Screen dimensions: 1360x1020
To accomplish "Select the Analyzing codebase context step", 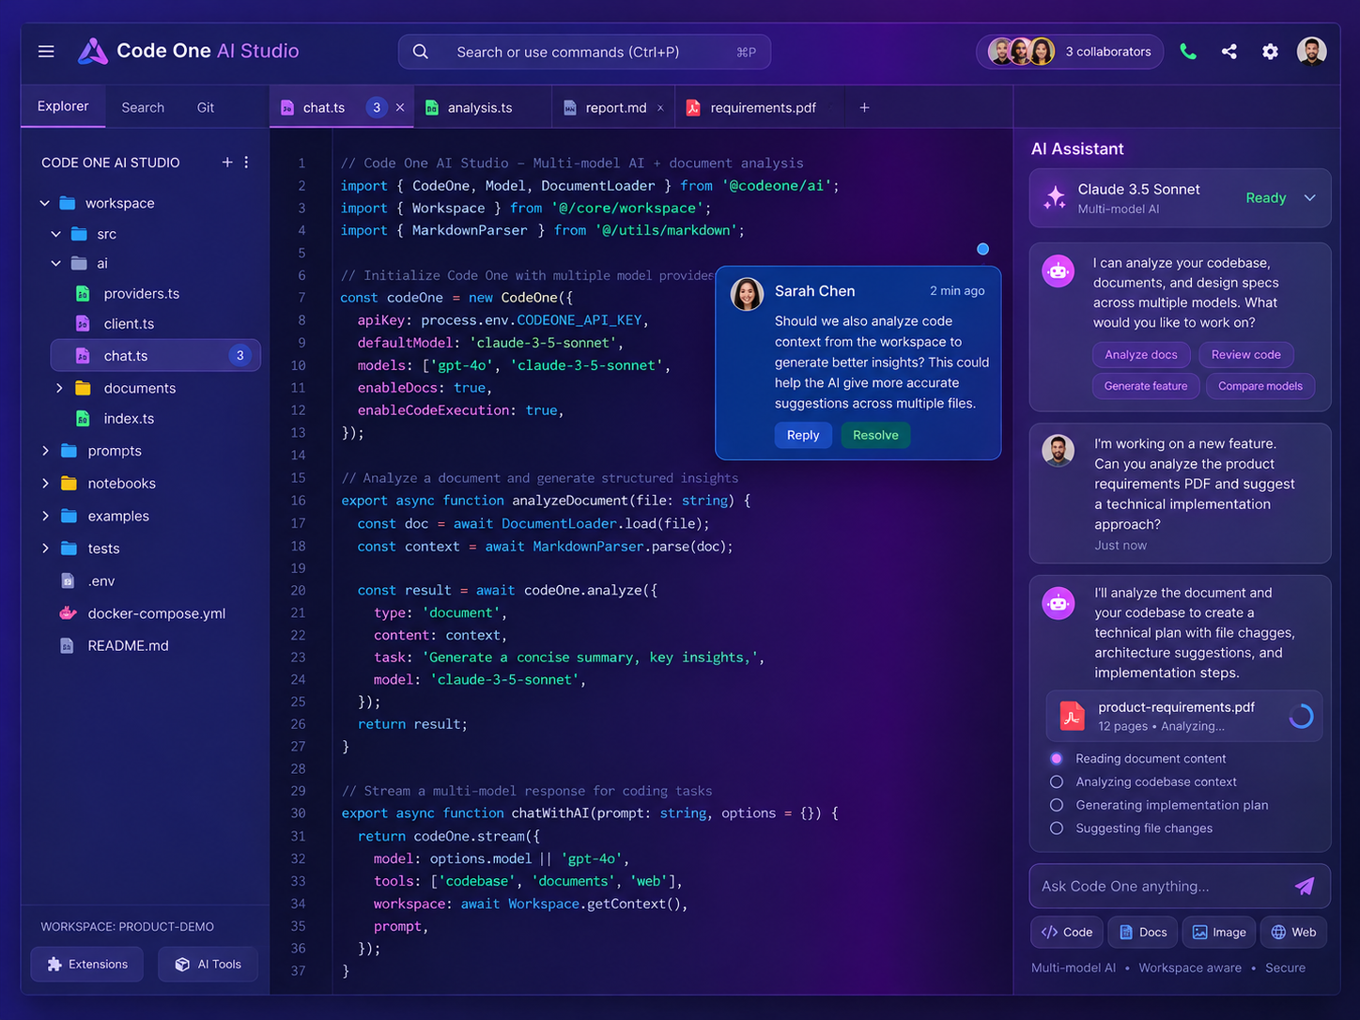I will [x=1057, y=781].
